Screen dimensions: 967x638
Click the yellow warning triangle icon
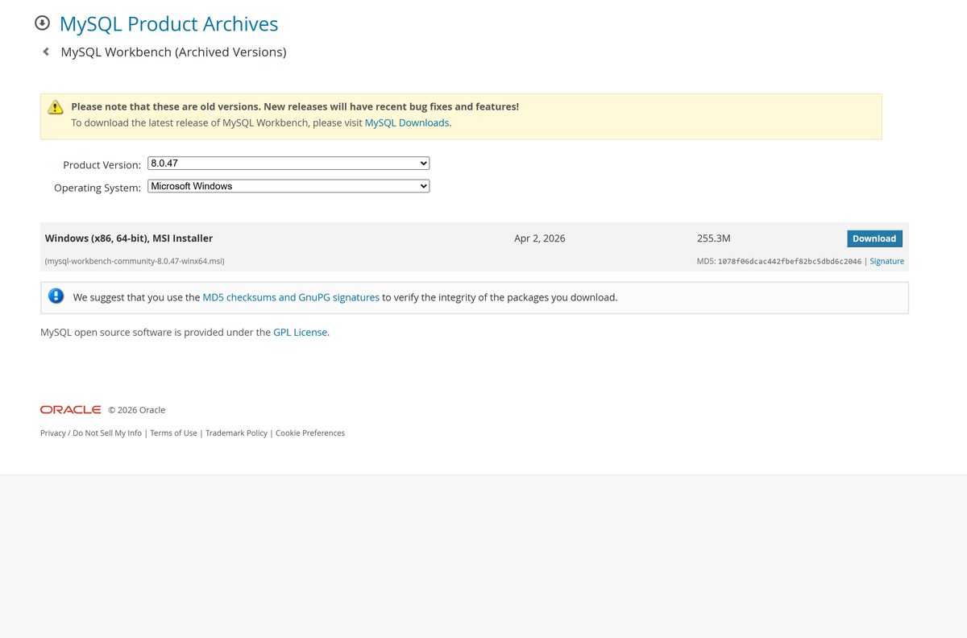coord(55,107)
